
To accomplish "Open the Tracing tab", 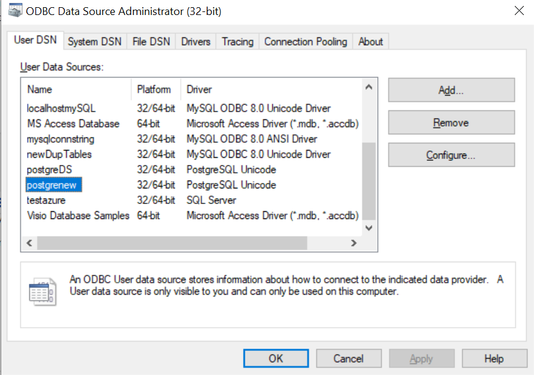I will (x=238, y=41).
